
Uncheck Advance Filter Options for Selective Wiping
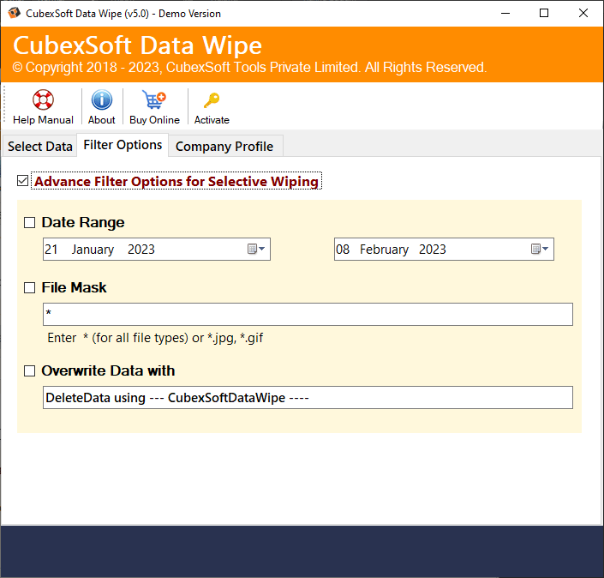click(x=23, y=181)
